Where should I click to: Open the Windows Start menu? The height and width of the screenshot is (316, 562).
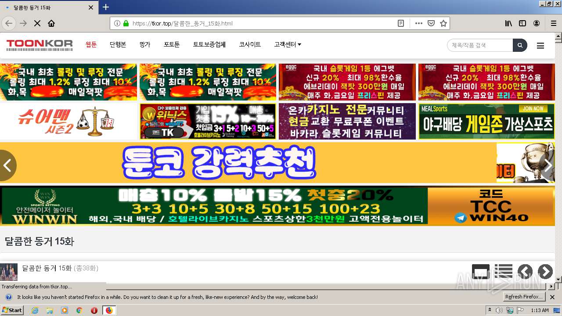tap(12, 310)
